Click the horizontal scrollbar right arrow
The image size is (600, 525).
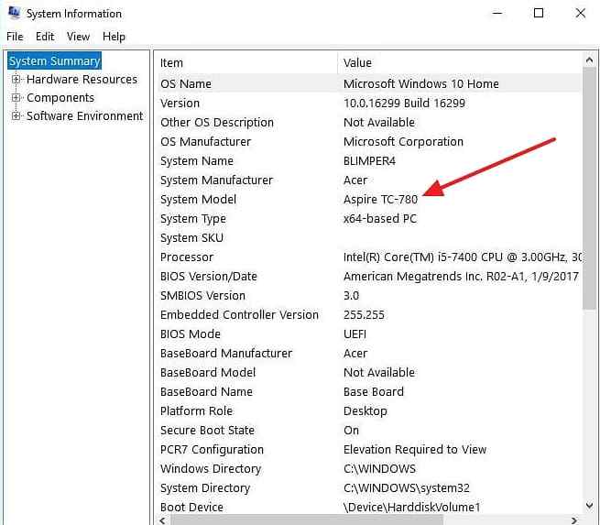pos(573,520)
